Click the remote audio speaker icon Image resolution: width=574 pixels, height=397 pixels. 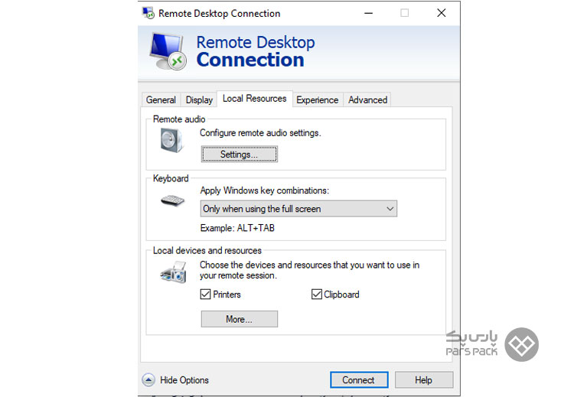click(x=171, y=141)
